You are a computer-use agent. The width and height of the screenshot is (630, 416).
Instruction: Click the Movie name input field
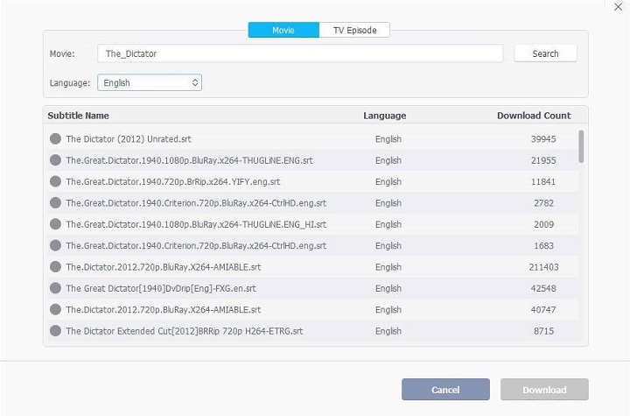click(x=299, y=53)
